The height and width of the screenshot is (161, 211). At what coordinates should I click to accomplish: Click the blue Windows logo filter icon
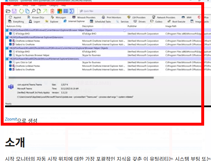[66, 11]
